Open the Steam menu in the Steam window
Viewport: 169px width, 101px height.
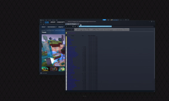pyautogui.click(x=43, y=20)
